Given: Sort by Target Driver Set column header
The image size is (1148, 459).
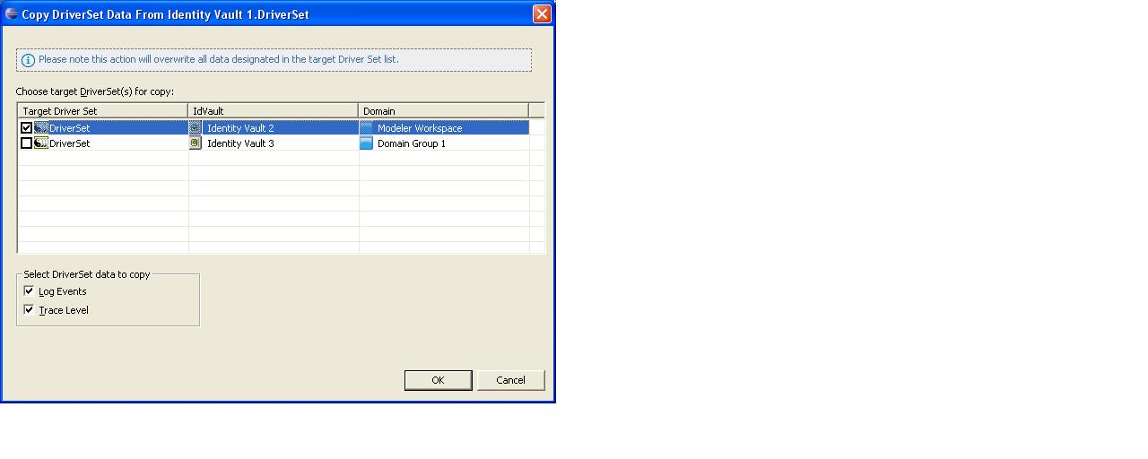Looking at the screenshot, I should [x=103, y=111].
